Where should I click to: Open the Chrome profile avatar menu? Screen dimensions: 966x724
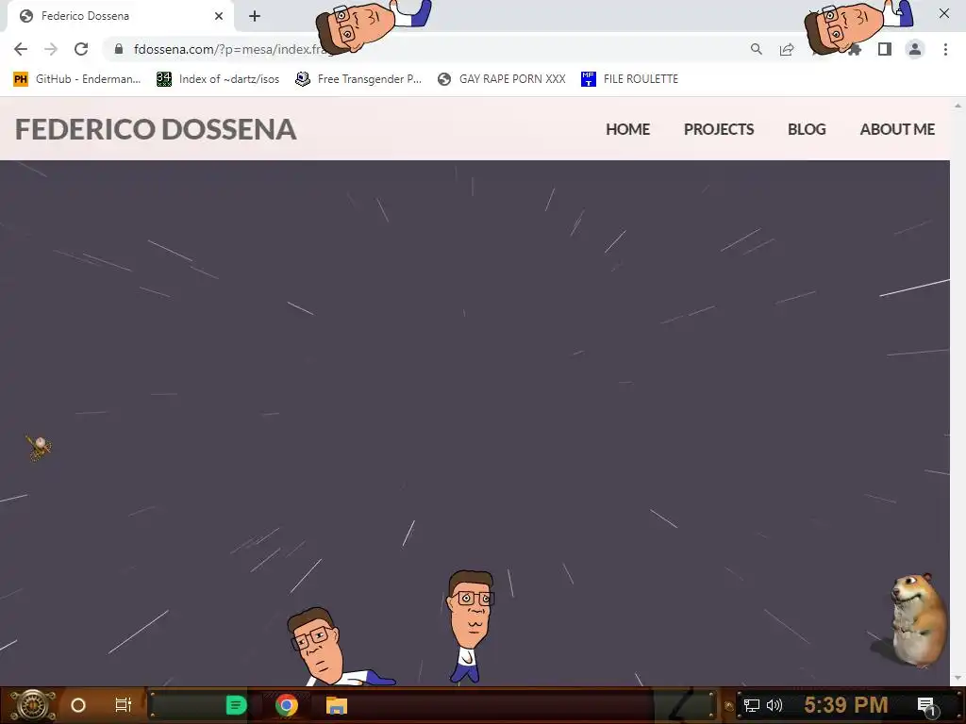point(915,49)
